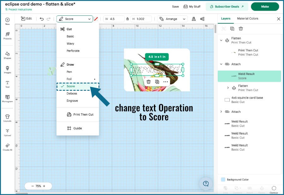Open the New project icon

click(x=8, y=21)
